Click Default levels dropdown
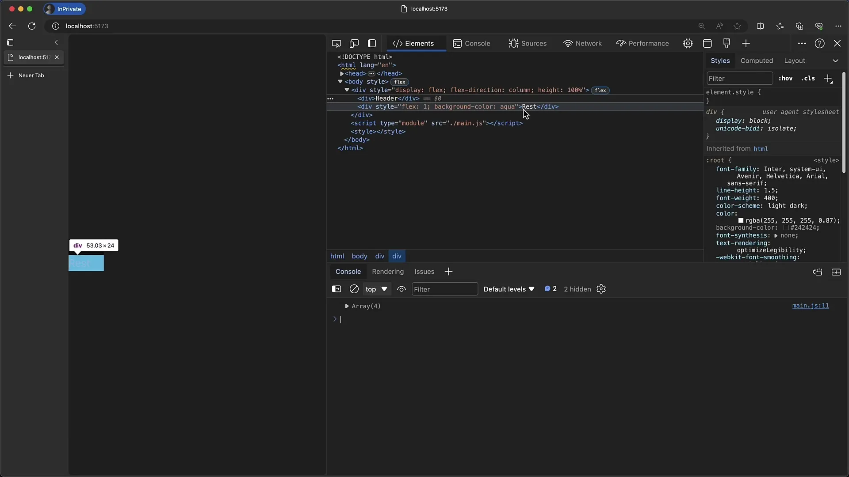The width and height of the screenshot is (849, 477). tap(509, 289)
